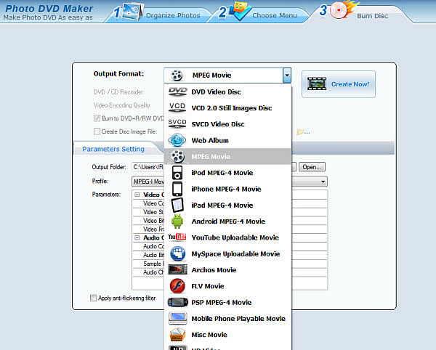The width and height of the screenshot is (436, 350).
Task: Click the MPEG Movie text in Output Format box
Action: tap(212, 76)
